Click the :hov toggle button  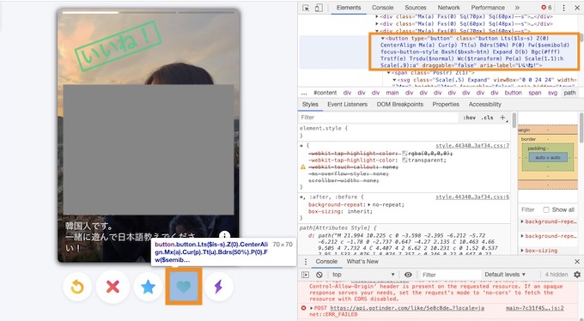coord(469,118)
